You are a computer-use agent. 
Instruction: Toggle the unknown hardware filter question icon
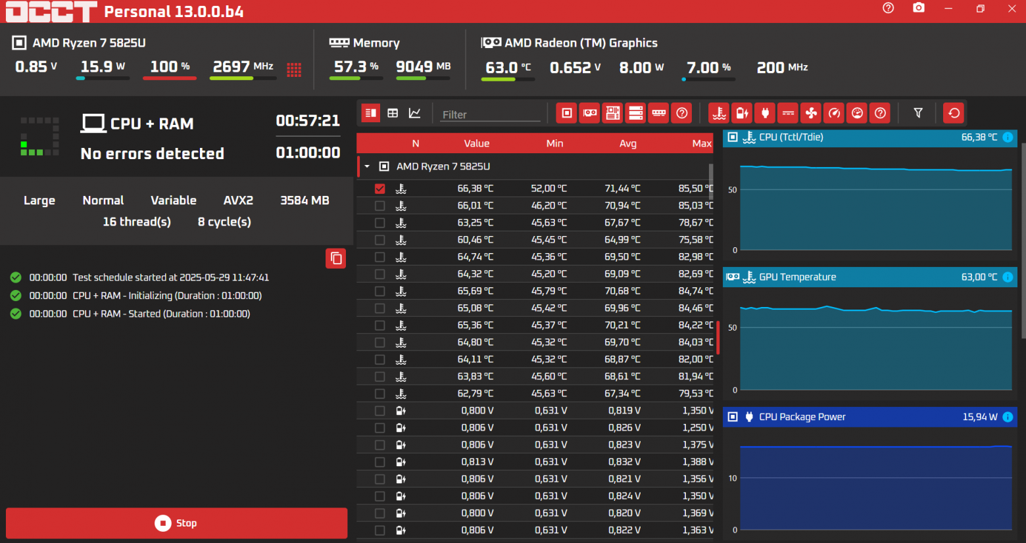(682, 113)
